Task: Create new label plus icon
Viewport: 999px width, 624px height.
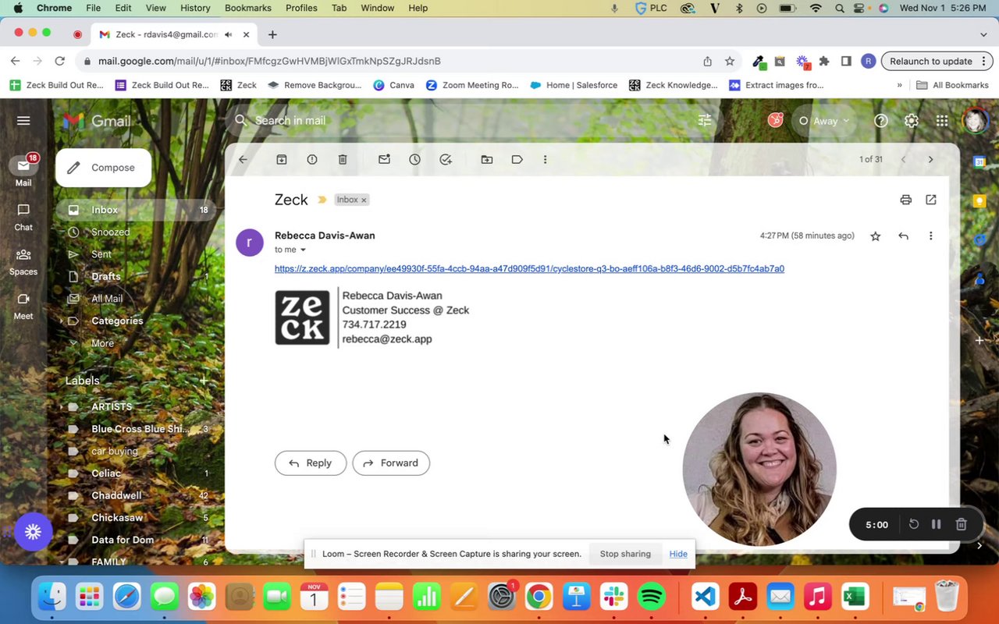Action: coord(204,381)
